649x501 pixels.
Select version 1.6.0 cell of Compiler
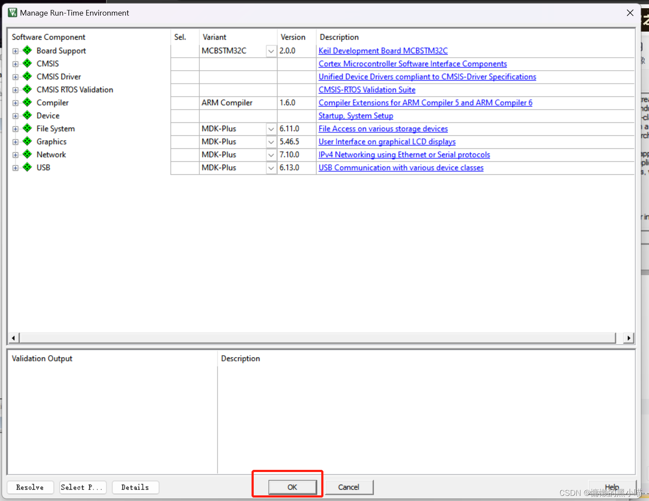tap(297, 103)
